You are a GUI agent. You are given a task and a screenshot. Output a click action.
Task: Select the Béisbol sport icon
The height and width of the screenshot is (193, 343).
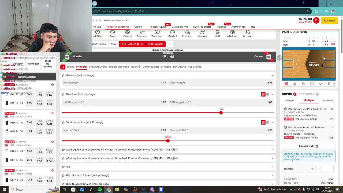point(173,32)
